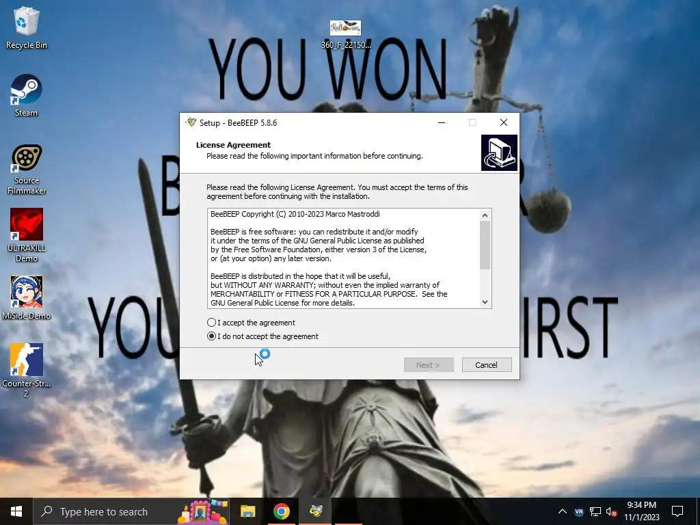Click the BeeBEEP setup taskbar icon
Image resolution: width=700 pixels, height=525 pixels.
click(x=315, y=511)
